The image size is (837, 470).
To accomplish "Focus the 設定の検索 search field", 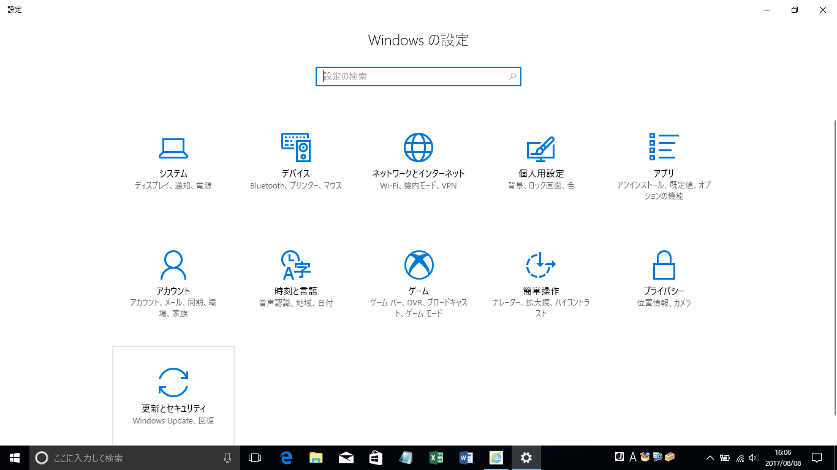I will pos(418,76).
